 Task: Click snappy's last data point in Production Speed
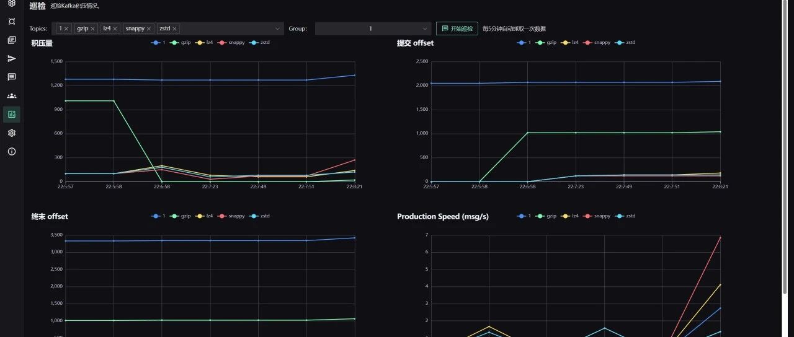(x=720, y=237)
